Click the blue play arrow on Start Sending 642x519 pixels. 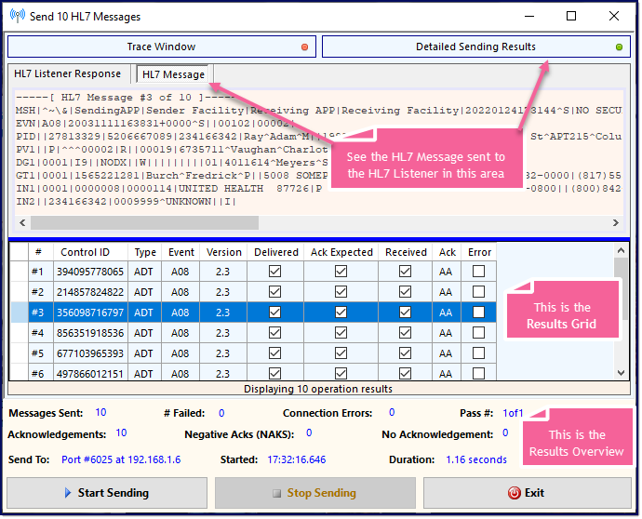[68, 493]
